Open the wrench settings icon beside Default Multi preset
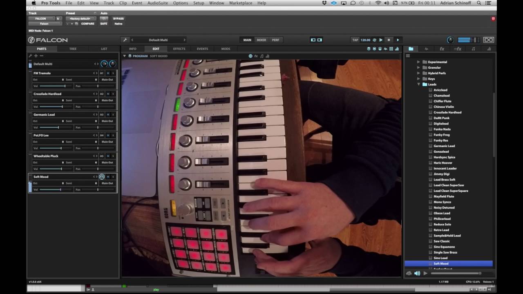The width and height of the screenshot is (523, 294). pos(125,40)
